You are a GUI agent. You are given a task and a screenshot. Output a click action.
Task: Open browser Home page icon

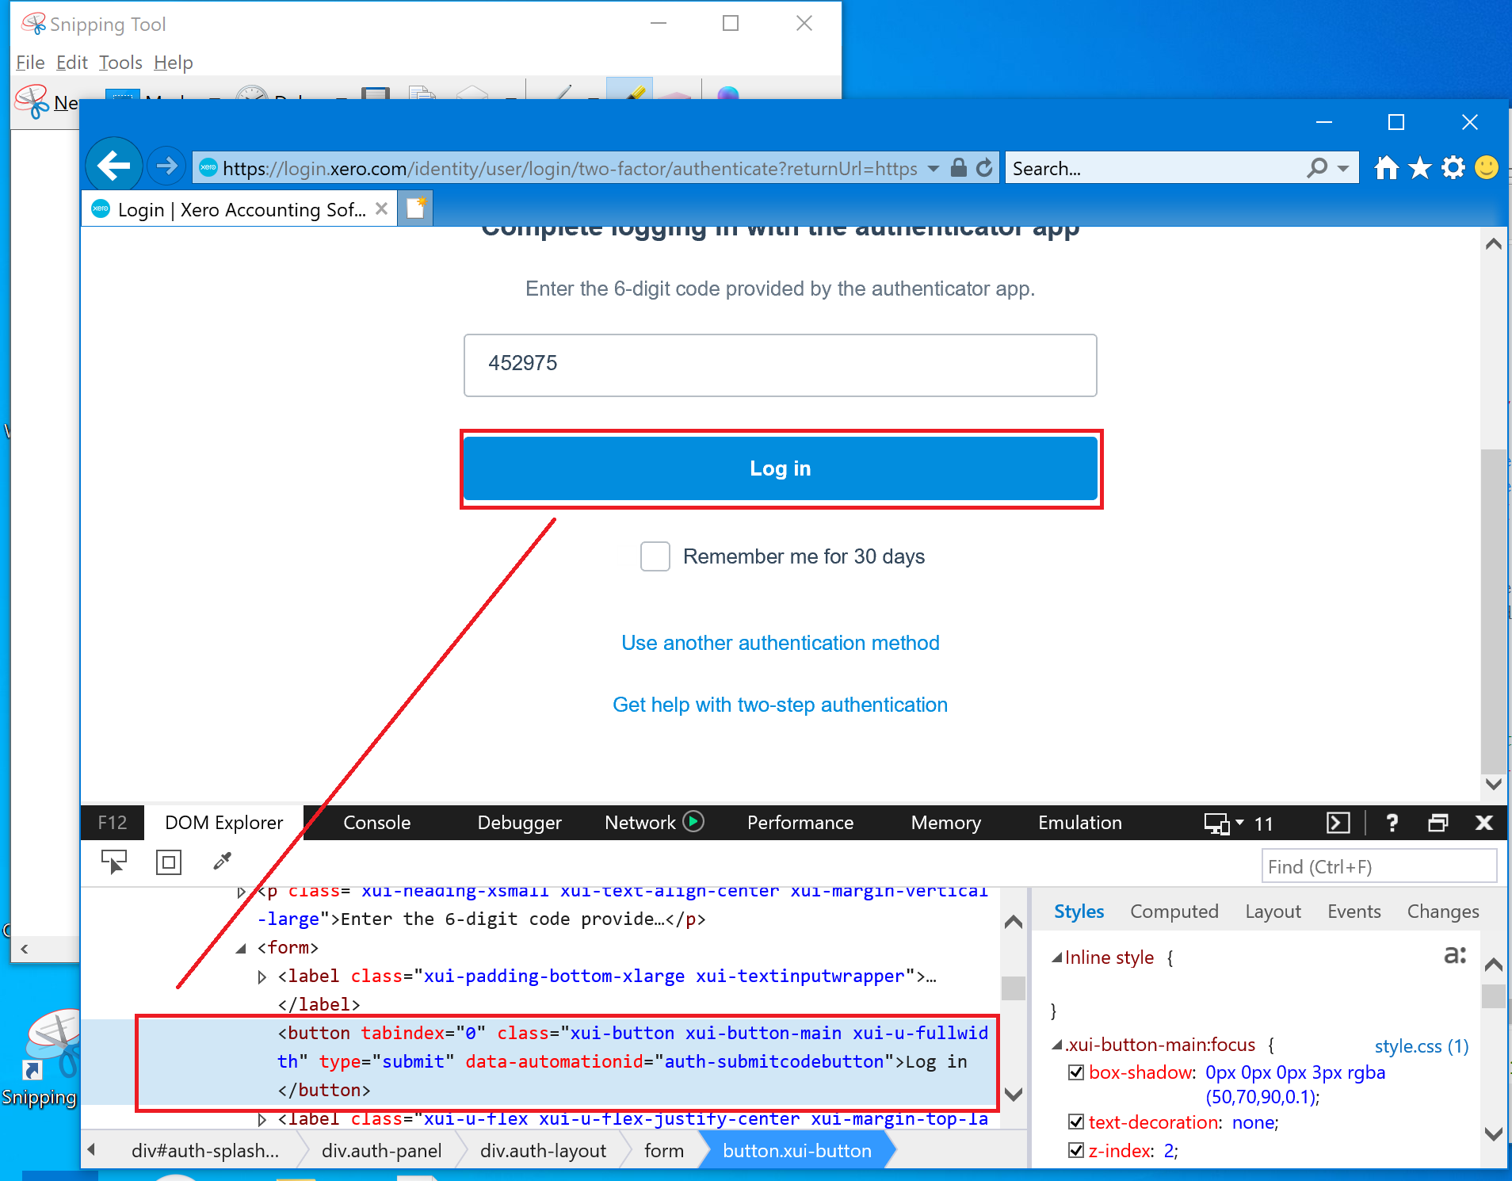pyautogui.click(x=1387, y=167)
